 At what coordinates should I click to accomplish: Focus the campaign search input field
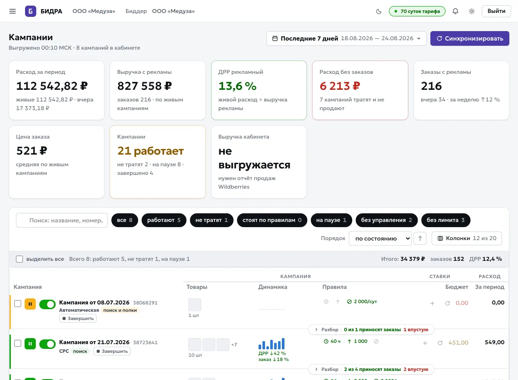[x=62, y=220]
